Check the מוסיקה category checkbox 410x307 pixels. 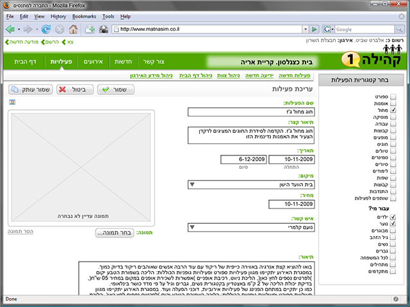click(393, 117)
